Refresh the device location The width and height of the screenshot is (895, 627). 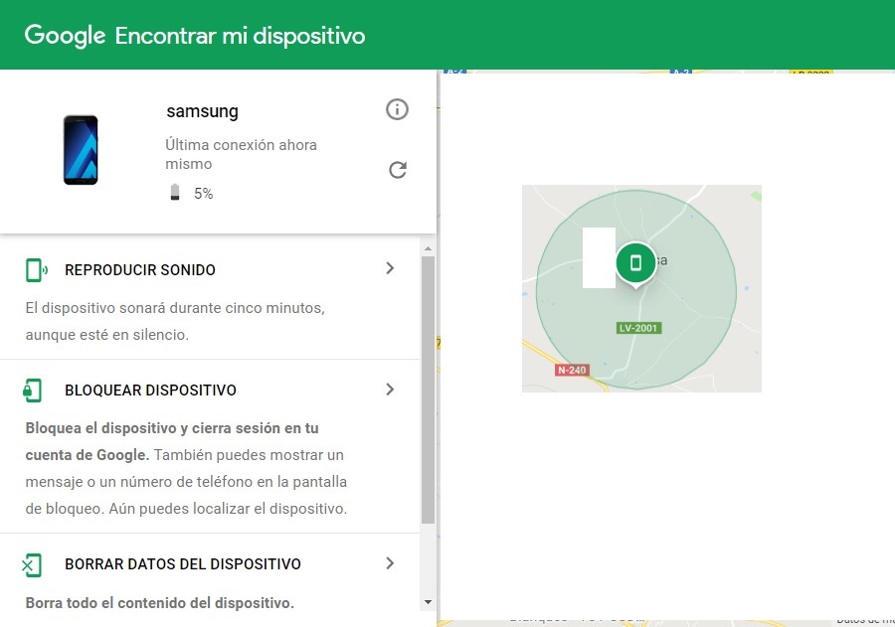point(398,170)
